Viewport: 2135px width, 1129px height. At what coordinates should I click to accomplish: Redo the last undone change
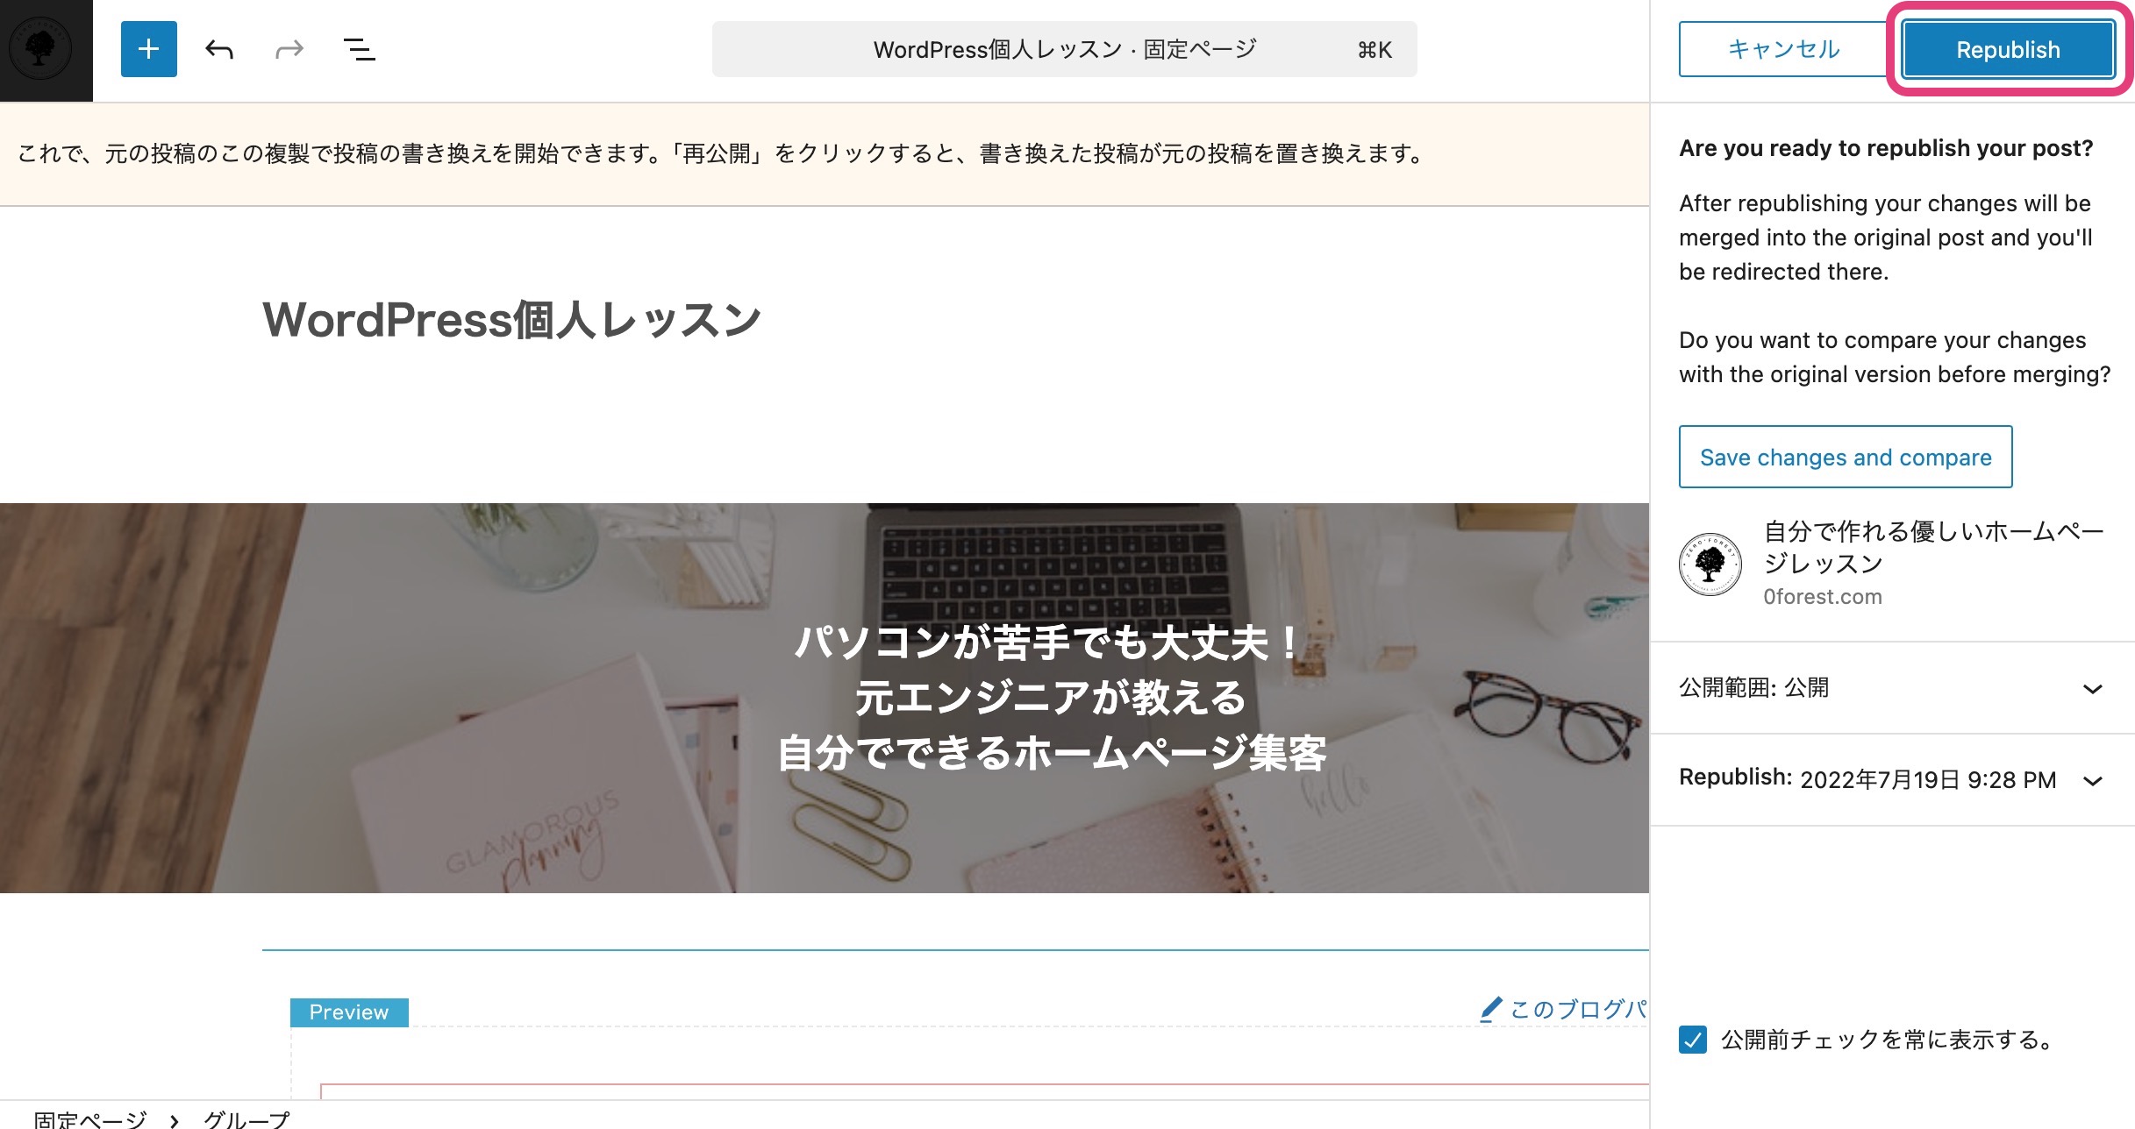point(289,49)
